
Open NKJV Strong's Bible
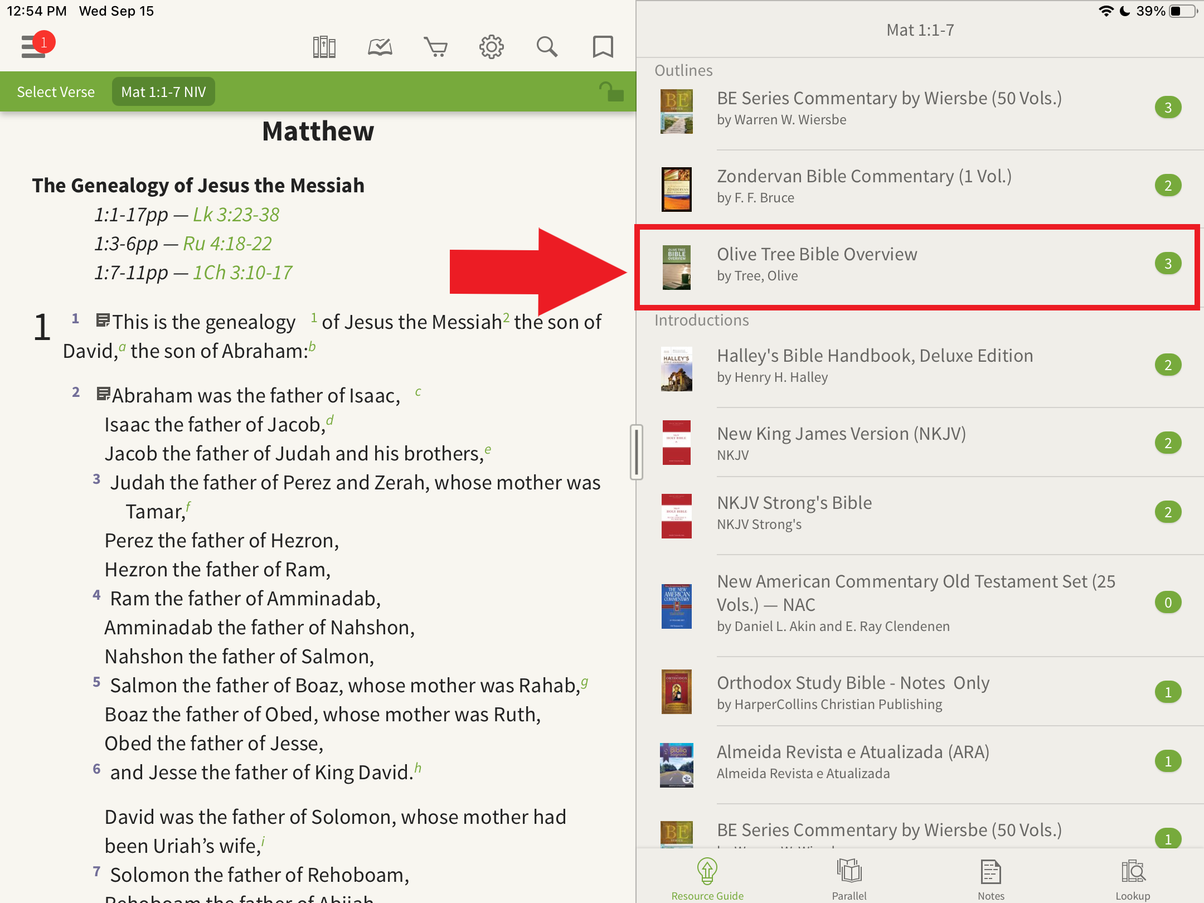[920, 515]
